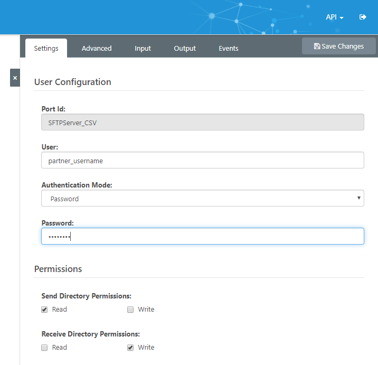The width and height of the screenshot is (378, 365).
Task: Focus the Password input field
Action: point(203,236)
